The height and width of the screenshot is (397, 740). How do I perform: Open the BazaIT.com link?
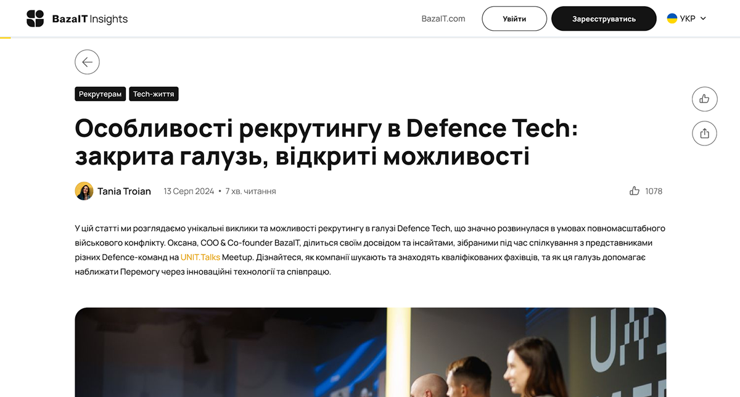pyautogui.click(x=443, y=18)
